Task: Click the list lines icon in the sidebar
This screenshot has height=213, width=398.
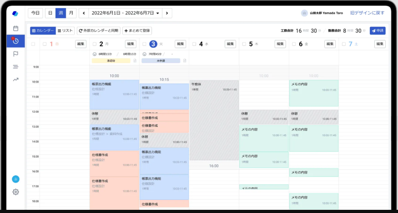Action: point(15,67)
